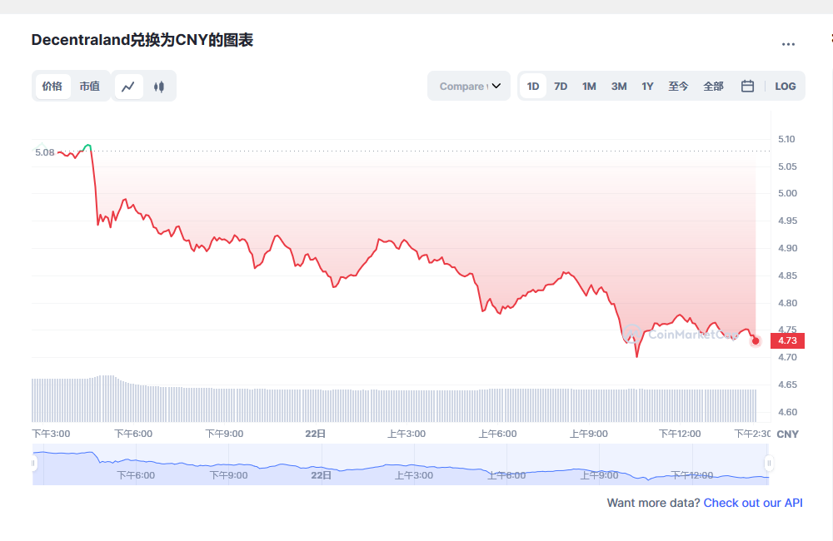Screen dimensions: 833x541
Task: Select the 市值 (market cap) tab
Action: [90, 87]
